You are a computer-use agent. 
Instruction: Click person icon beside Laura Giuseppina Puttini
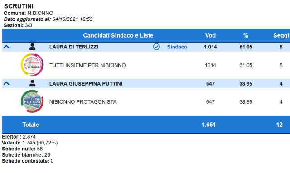coord(32,83)
